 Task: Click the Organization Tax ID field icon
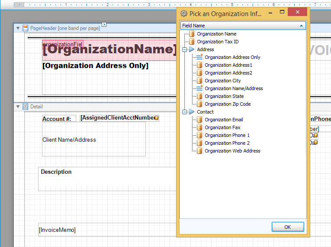(x=192, y=42)
